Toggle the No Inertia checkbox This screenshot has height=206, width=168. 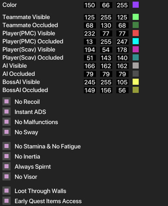coord(7,156)
